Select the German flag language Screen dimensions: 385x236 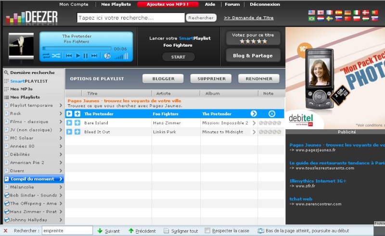(347, 12)
